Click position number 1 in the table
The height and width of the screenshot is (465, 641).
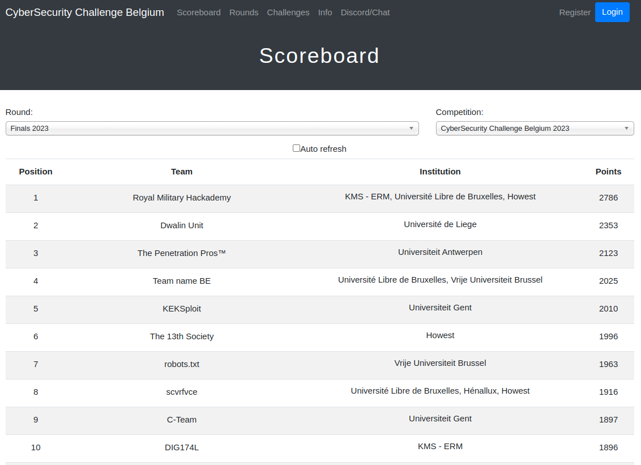(x=36, y=198)
